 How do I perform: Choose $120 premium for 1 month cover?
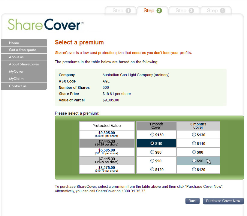tap(152, 169)
